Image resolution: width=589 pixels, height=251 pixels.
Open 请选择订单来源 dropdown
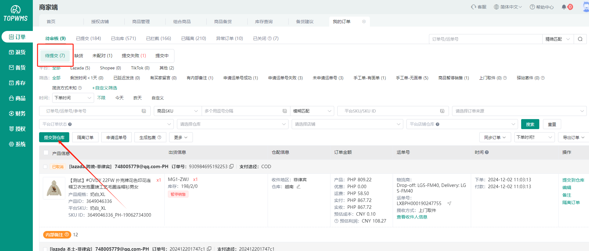point(519,111)
